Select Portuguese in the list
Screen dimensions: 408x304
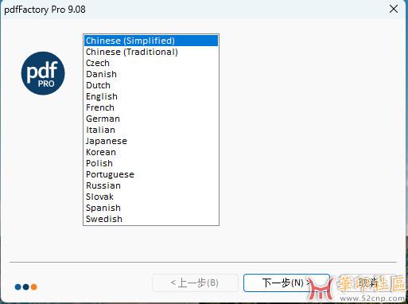click(151, 174)
